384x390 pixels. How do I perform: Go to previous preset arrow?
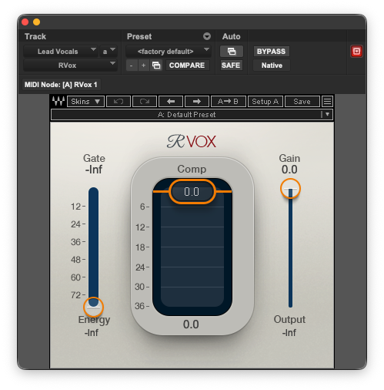pyautogui.click(x=171, y=102)
